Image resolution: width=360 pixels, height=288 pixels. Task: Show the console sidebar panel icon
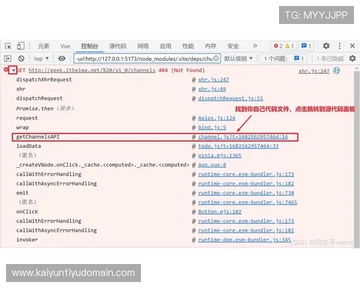pos(8,58)
